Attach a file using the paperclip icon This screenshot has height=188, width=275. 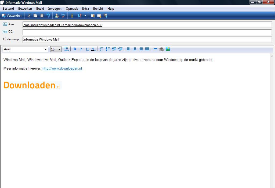72,16
